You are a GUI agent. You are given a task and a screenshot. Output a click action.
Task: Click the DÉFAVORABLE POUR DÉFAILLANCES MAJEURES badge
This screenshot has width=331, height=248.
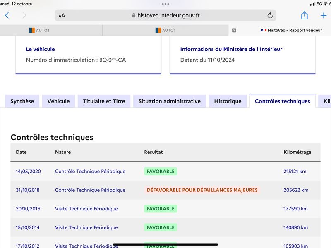pos(202,190)
